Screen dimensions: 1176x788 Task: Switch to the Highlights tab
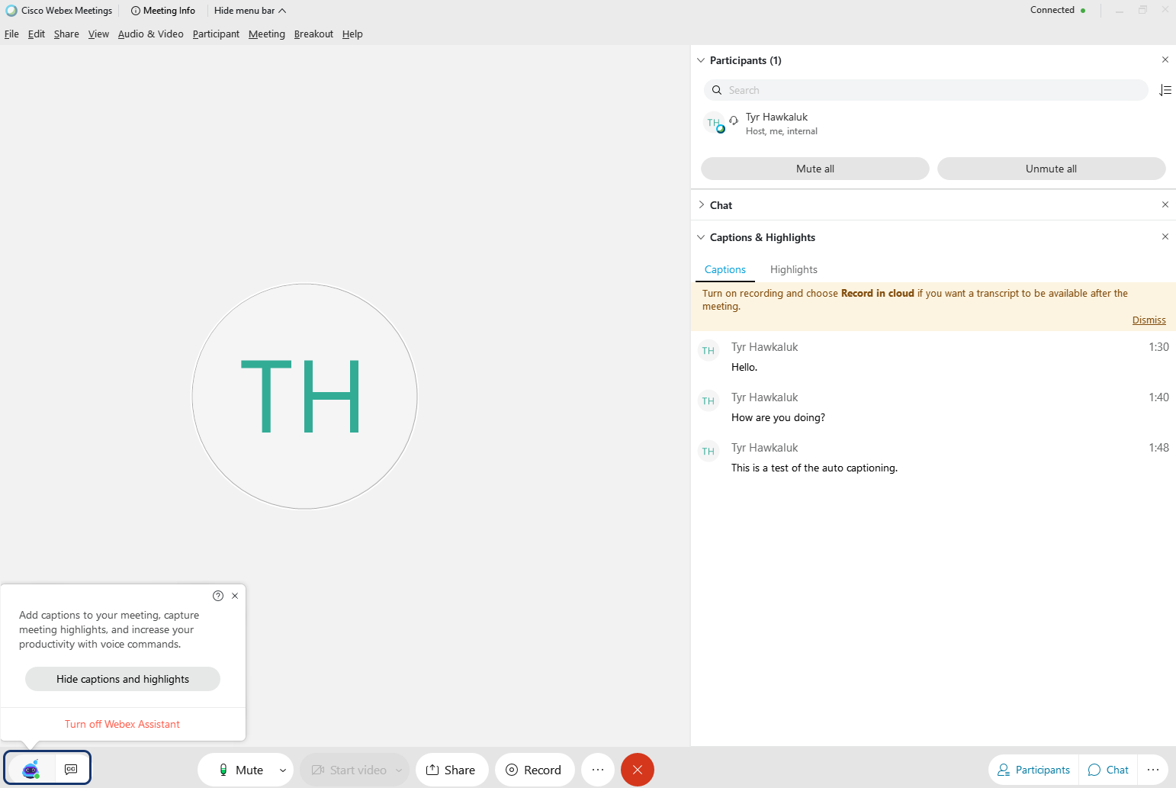pos(793,269)
